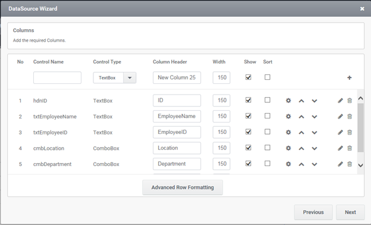Enable Sort checkbox for Location row
Image resolution: width=371 pixels, height=225 pixels.
pyautogui.click(x=268, y=148)
